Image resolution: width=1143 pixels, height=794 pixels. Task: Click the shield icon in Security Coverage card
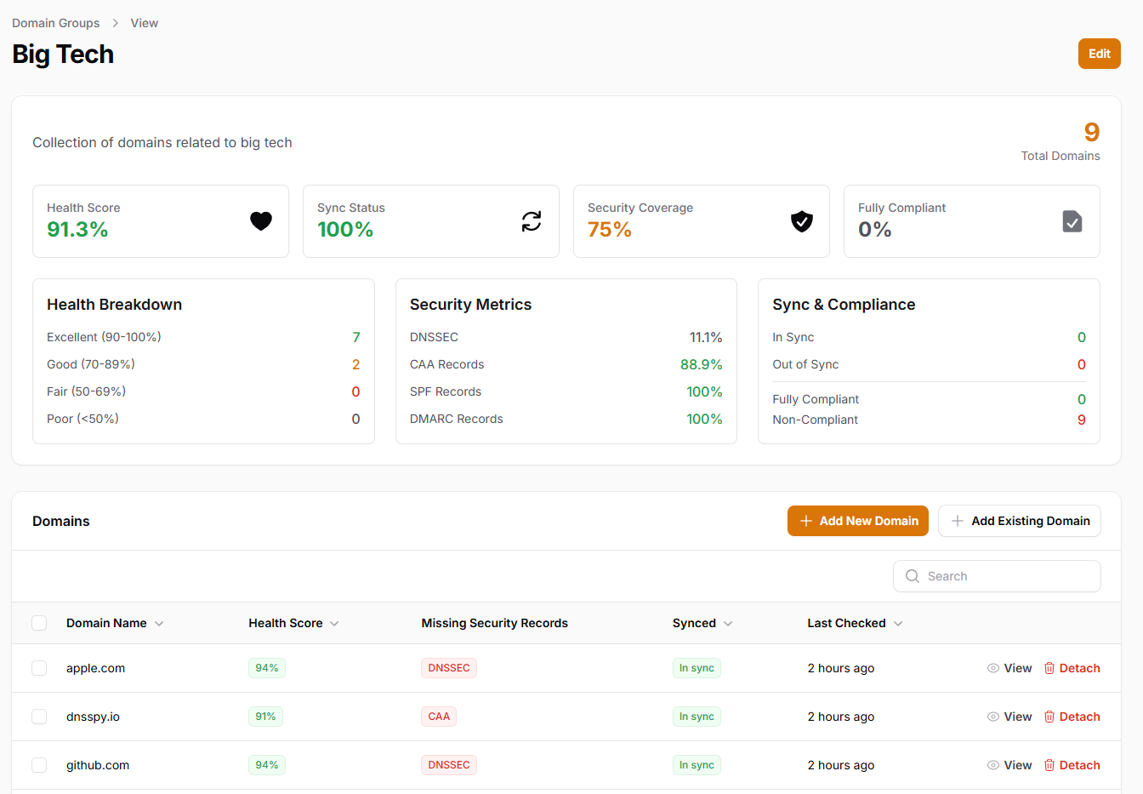pyautogui.click(x=802, y=221)
